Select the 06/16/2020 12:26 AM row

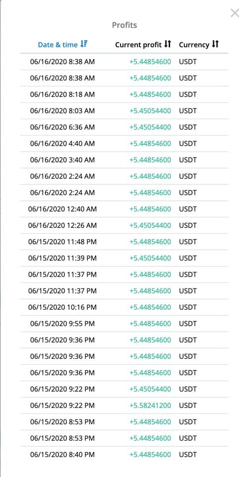(124, 226)
